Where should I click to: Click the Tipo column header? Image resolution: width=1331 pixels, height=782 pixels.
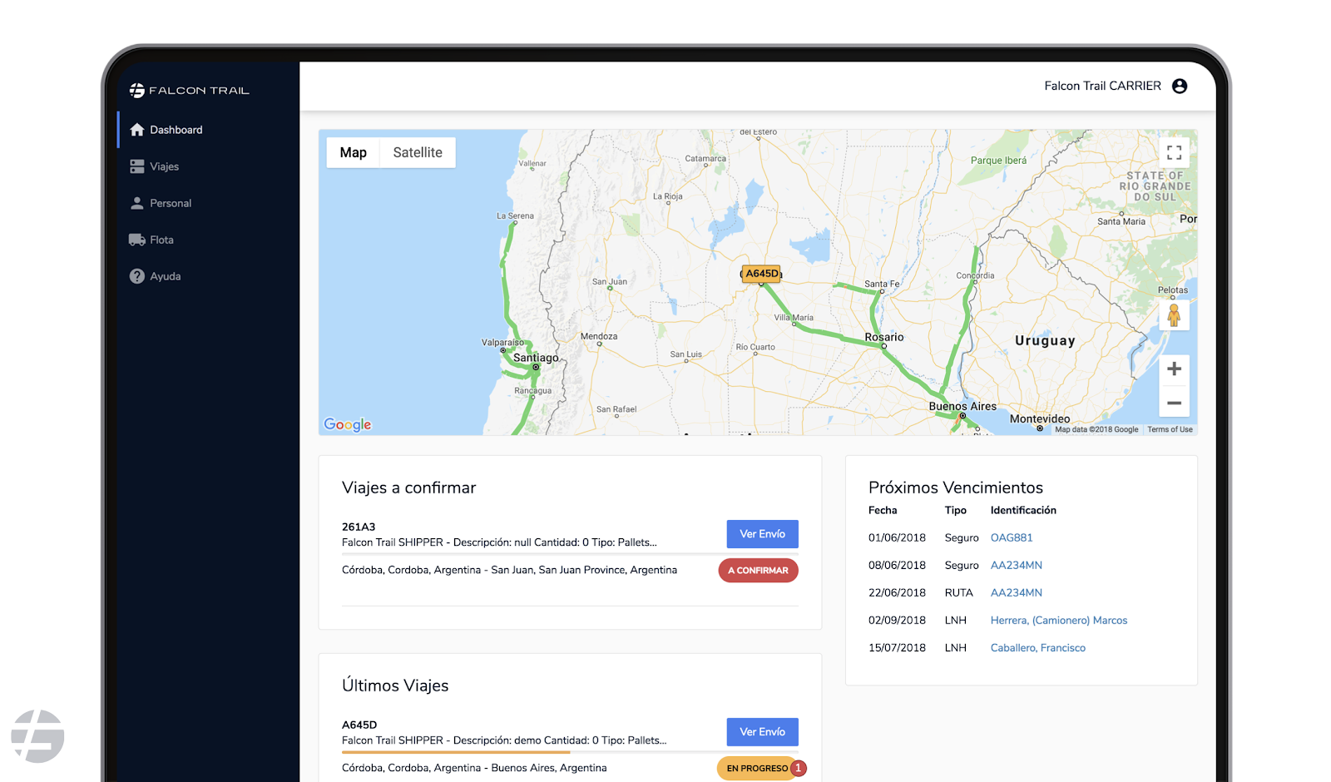[x=956, y=510]
